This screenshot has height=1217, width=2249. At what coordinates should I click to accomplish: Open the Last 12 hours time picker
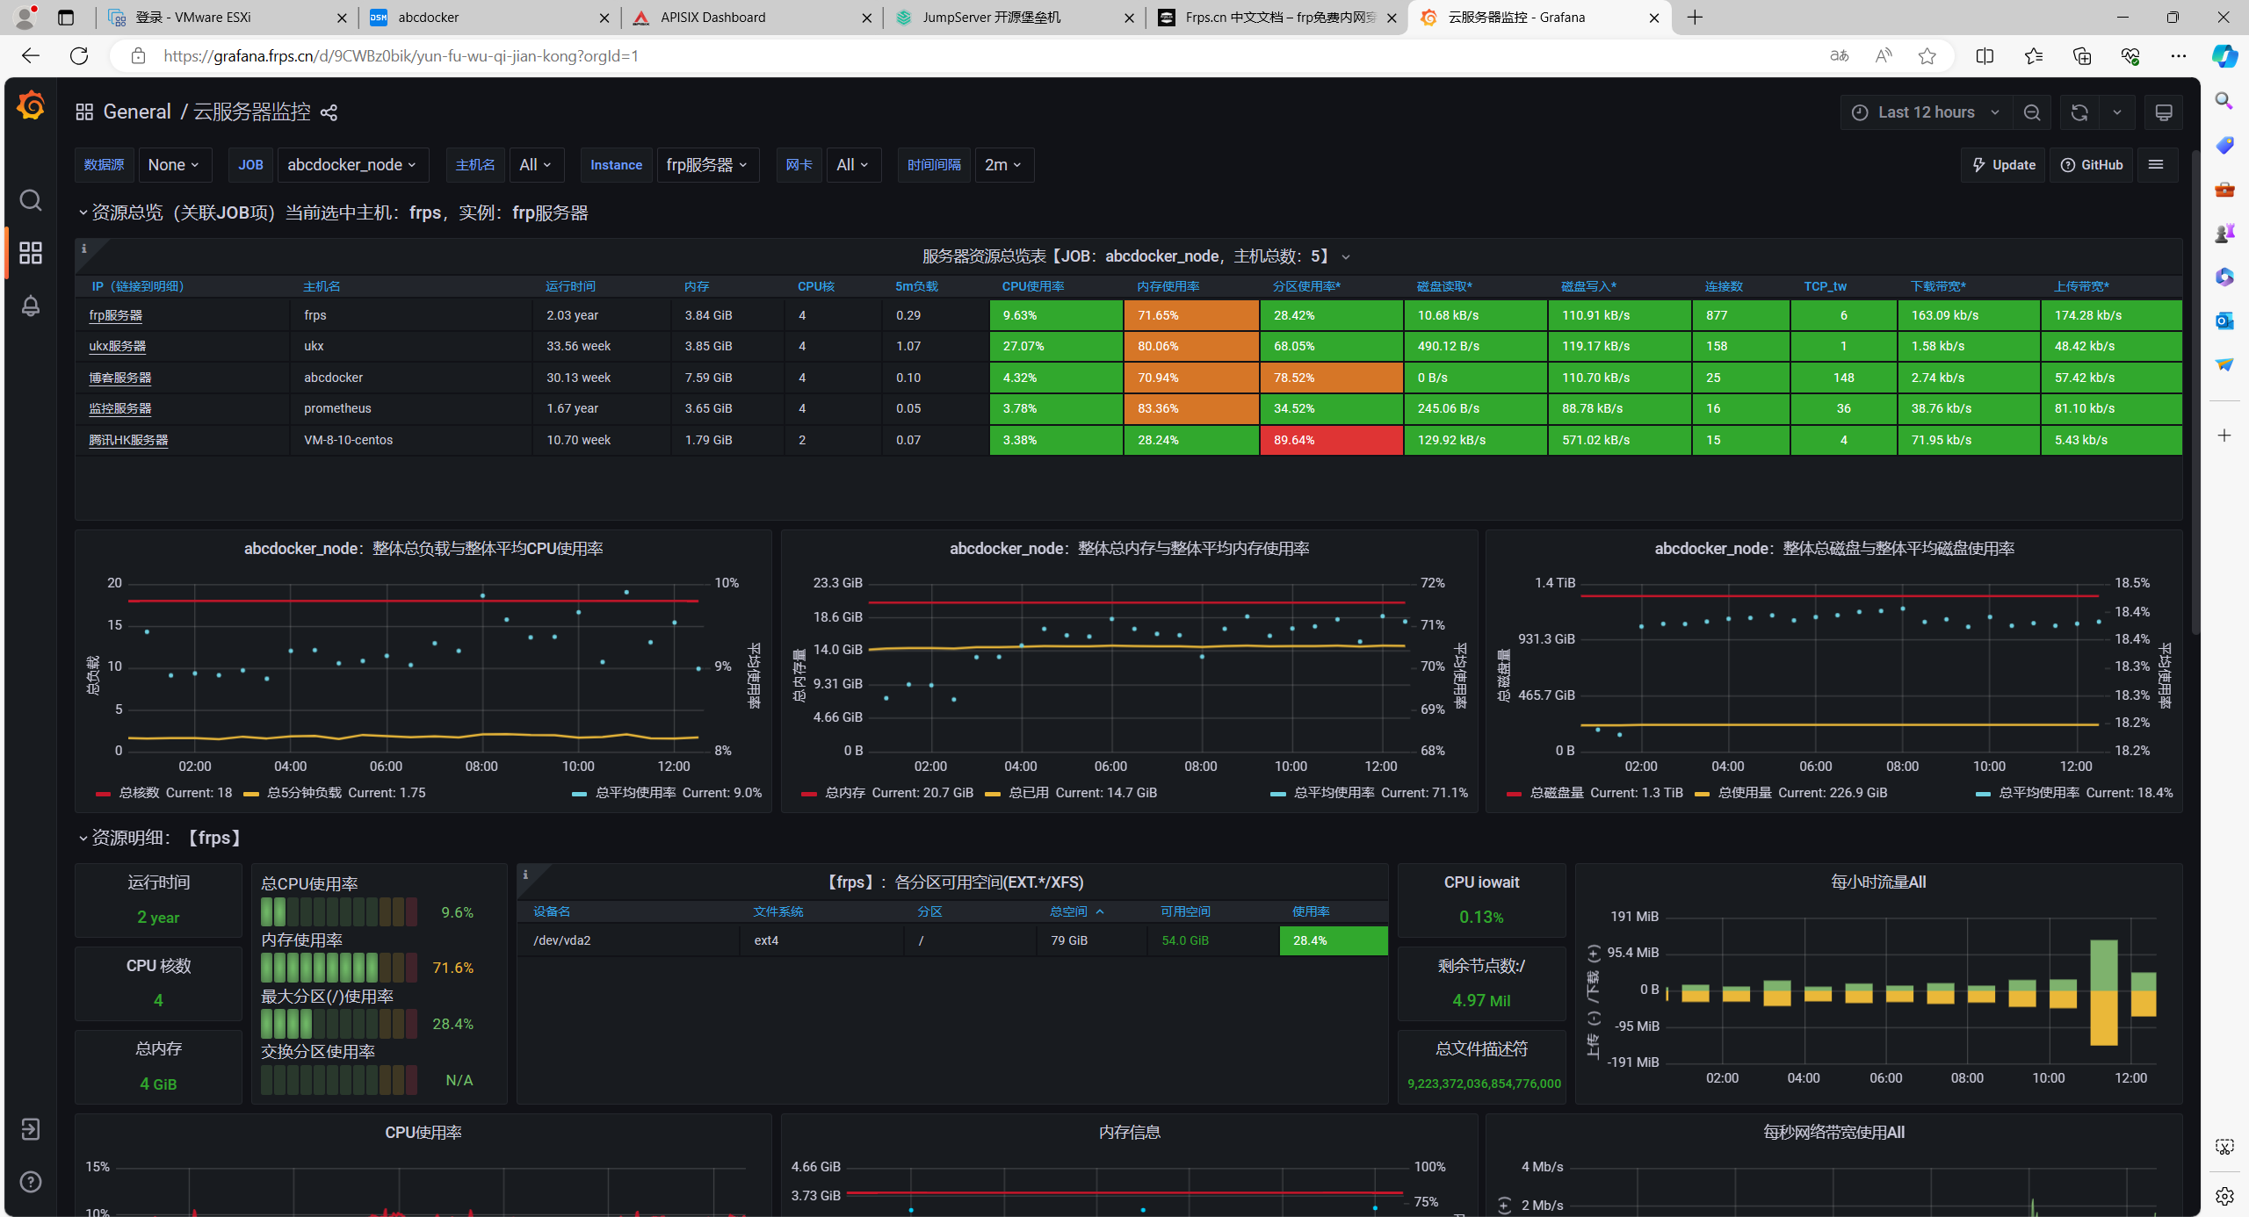point(1926,112)
